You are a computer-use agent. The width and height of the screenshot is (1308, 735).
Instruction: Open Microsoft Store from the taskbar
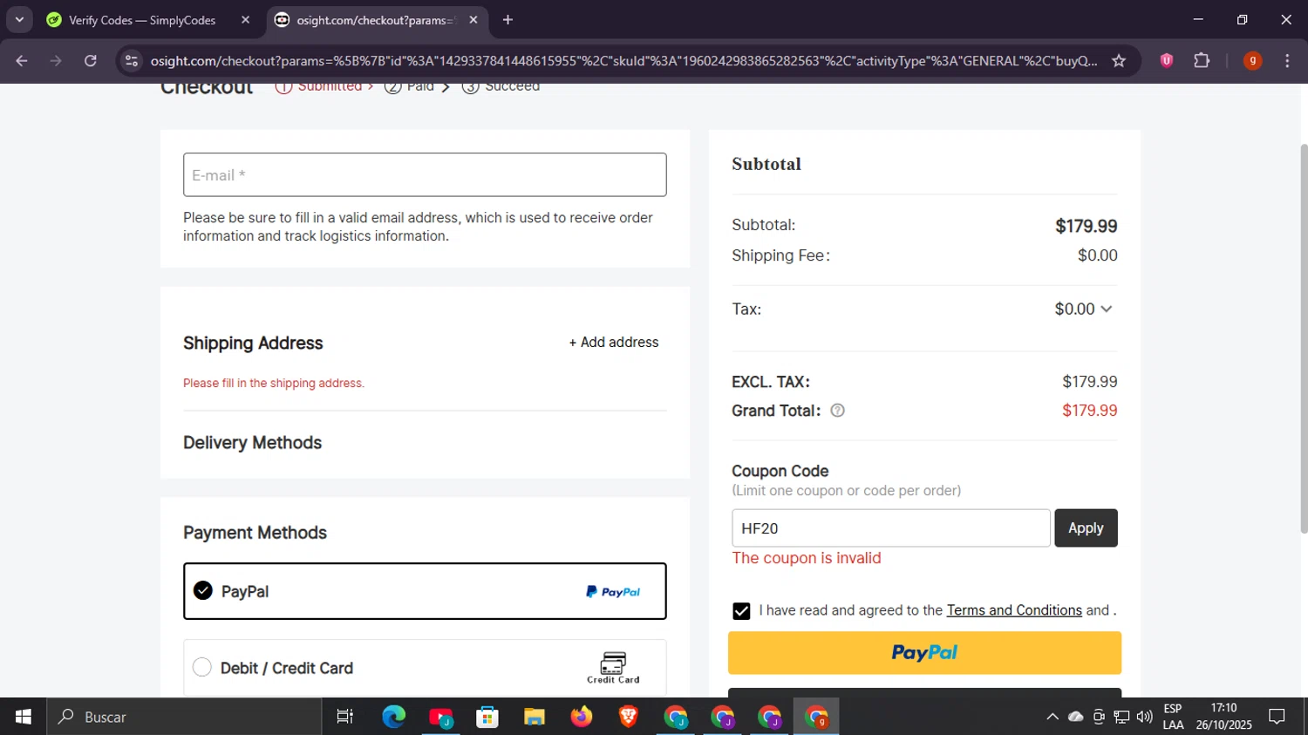click(x=487, y=717)
